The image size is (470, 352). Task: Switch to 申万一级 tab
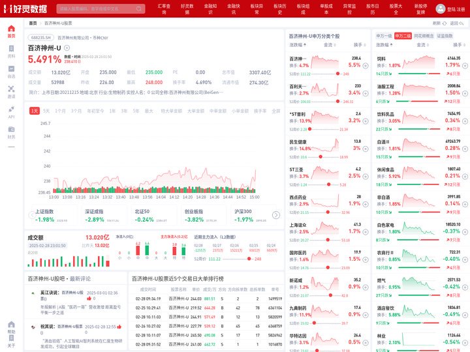pos(384,36)
